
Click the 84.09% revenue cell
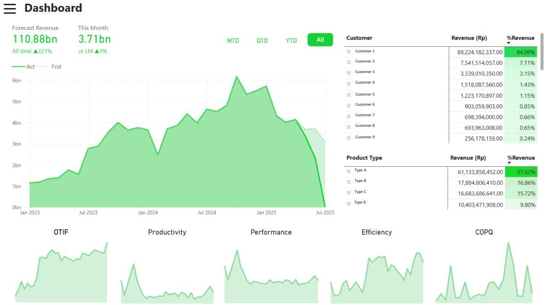(521, 52)
